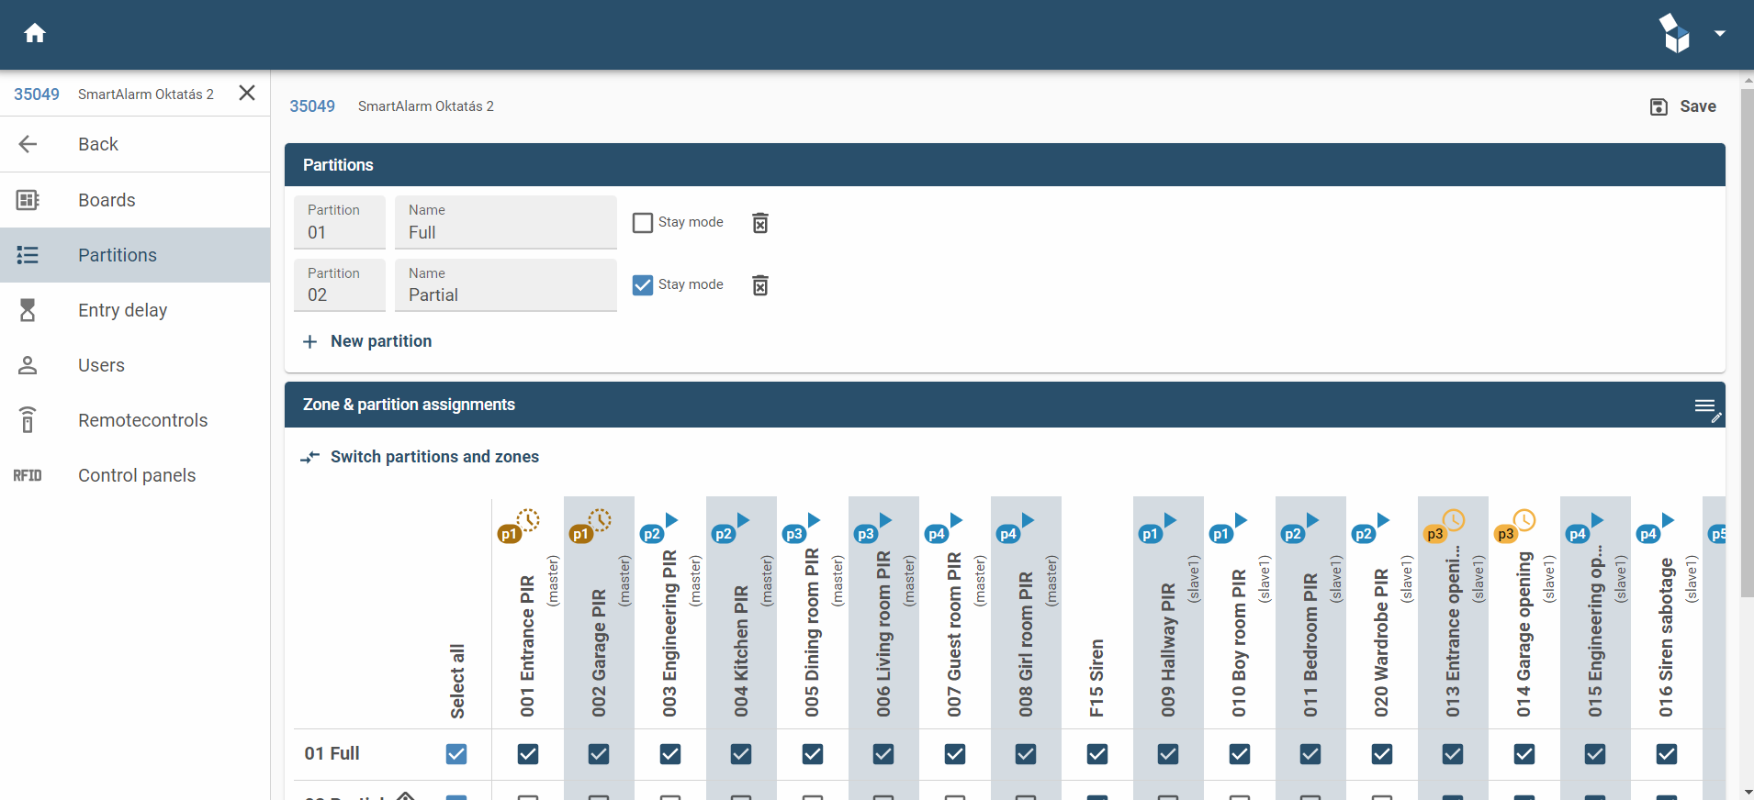
Task: Close the SmartAlarm Oktatás 2 sidebar
Action: [247, 93]
